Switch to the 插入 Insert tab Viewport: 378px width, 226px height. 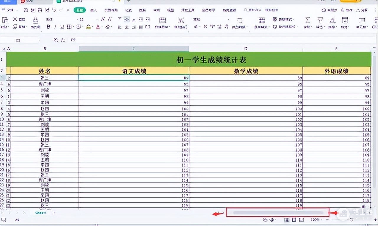(x=94, y=10)
